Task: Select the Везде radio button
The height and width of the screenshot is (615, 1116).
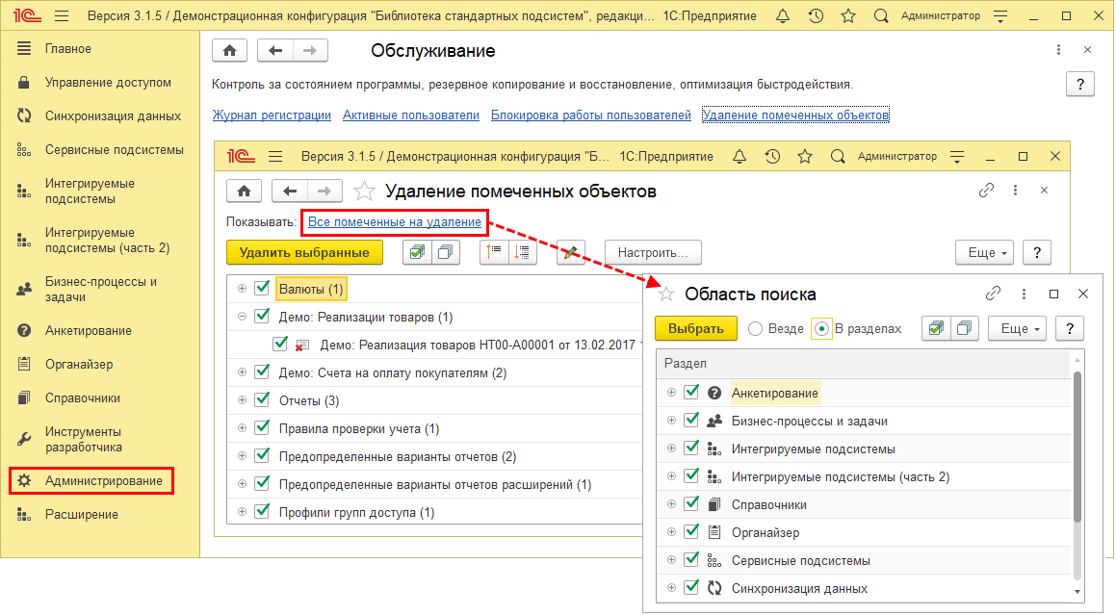Action: [756, 329]
